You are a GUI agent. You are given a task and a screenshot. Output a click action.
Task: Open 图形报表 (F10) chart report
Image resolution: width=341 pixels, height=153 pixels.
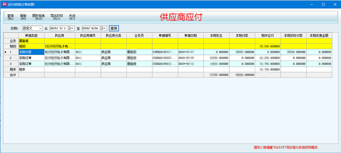click(x=38, y=17)
